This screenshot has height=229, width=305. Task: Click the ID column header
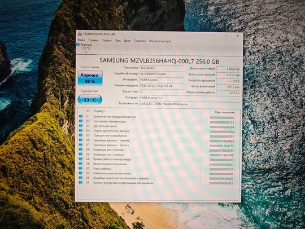[88, 111]
